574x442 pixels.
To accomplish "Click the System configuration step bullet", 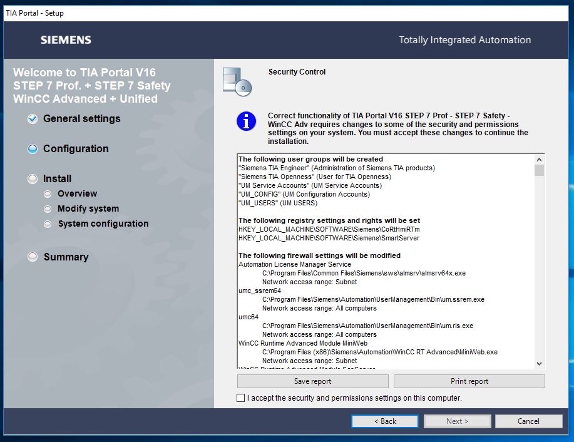I will (x=48, y=224).
